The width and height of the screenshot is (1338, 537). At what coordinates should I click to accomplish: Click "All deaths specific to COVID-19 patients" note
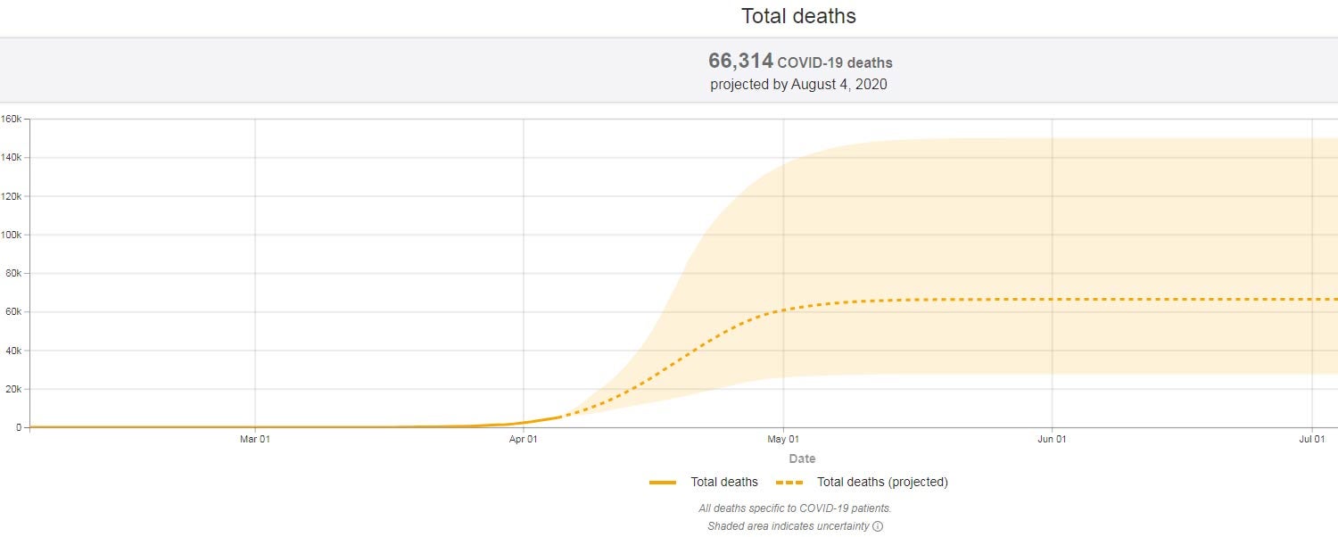pos(795,508)
